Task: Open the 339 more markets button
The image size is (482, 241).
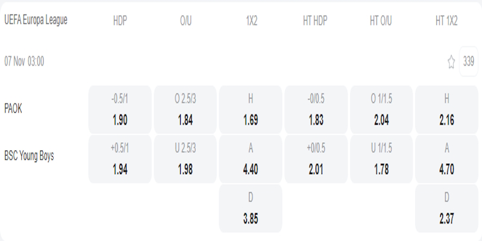Action: point(469,61)
